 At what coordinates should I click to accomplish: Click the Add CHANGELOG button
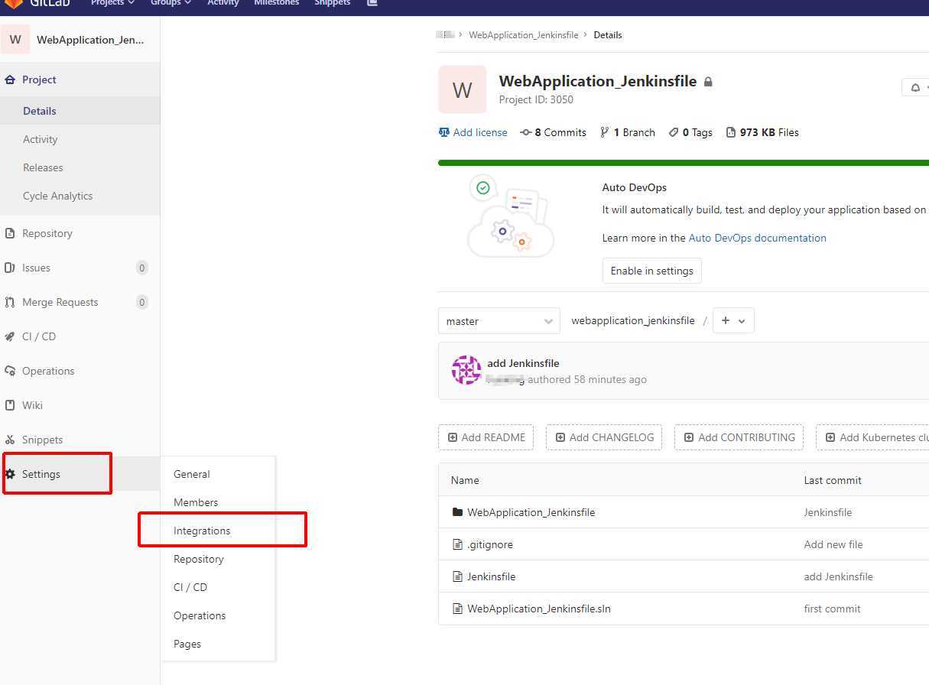pyautogui.click(x=604, y=437)
